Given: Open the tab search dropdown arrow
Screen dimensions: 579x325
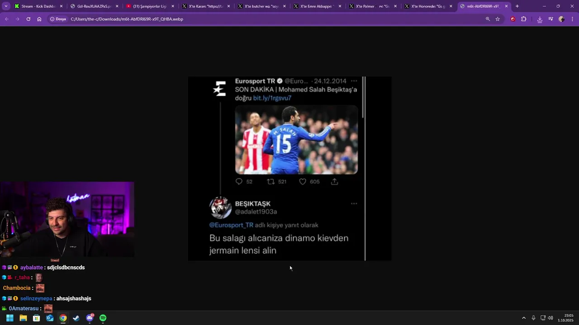Looking at the screenshot, I should (6, 6).
